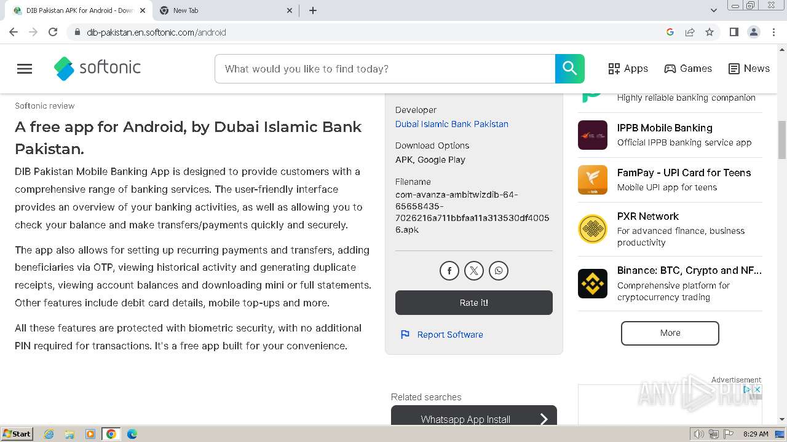
Task: Share on X (Twitter) icon
Action: point(474,271)
